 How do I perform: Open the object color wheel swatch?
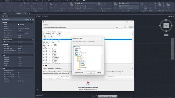tap(120, 3)
